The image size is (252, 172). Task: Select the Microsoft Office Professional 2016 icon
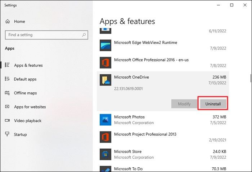(105, 62)
